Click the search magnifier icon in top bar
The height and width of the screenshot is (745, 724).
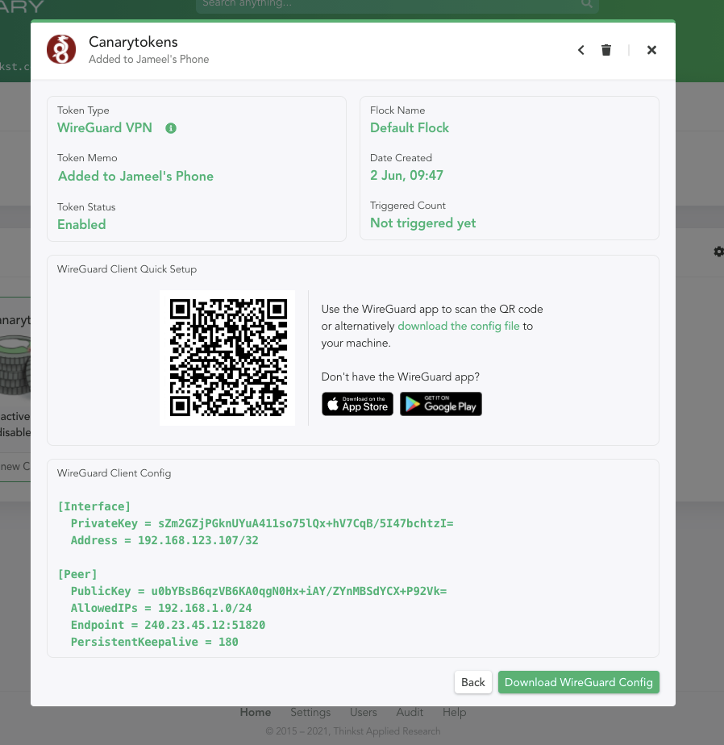(x=587, y=4)
